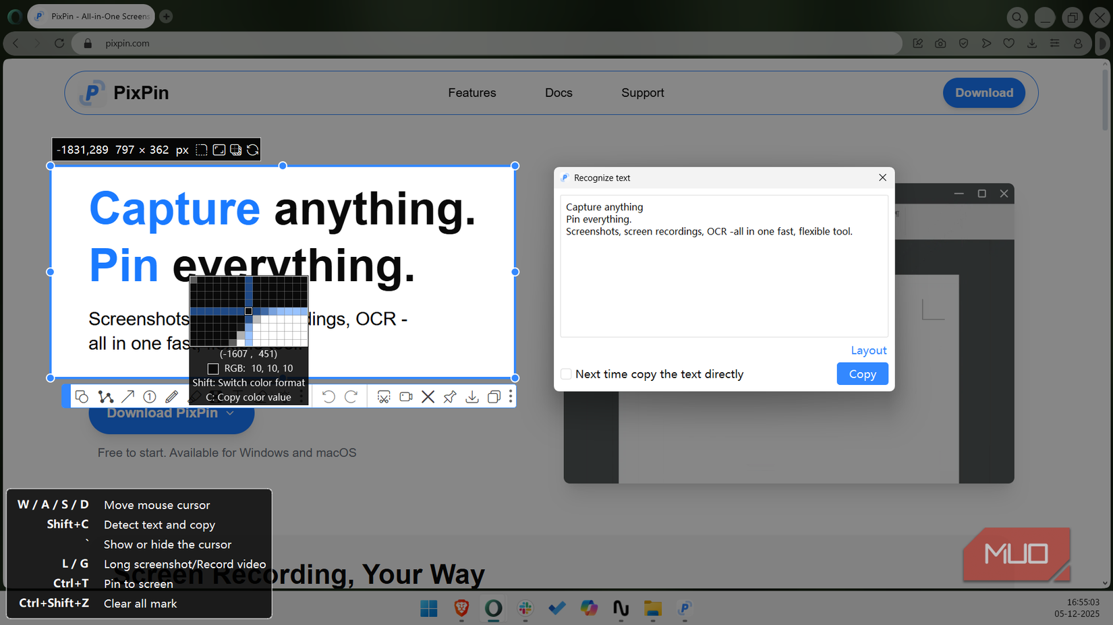Select the shape drawing tool in PixPin toolbar
This screenshot has width=1113, height=625.
[x=82, y=396]
